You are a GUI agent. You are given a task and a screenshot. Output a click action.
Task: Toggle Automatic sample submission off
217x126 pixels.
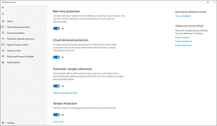(x=56, y=86)
